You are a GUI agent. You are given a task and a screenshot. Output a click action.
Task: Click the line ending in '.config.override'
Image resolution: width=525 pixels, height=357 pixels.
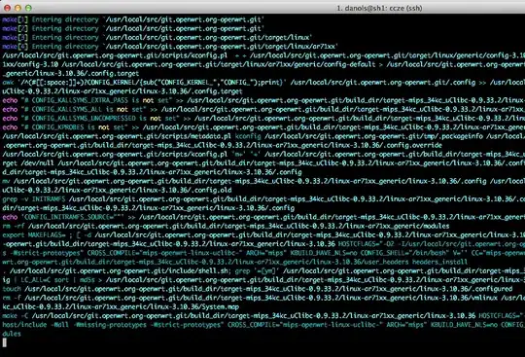(x=222, y=145)
